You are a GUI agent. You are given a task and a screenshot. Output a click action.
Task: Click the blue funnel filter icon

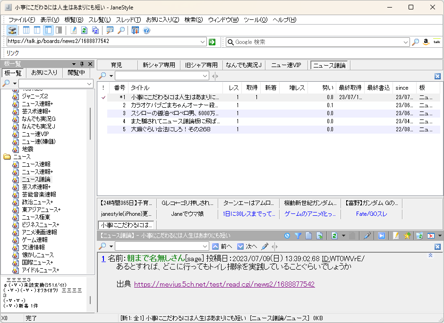click(298, 236)
